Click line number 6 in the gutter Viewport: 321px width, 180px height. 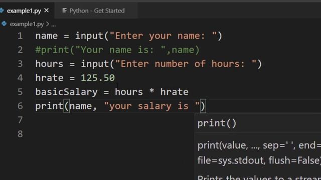tap(20, 106)
